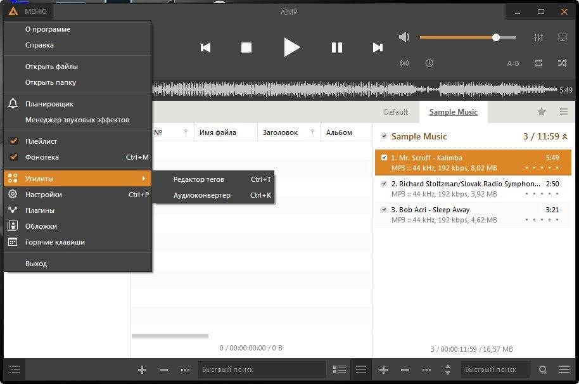Image resolution: width=579 pixels, height=384 pixels.
Task: Uncheck the Sample Music group checkbox
Action: 384,136
